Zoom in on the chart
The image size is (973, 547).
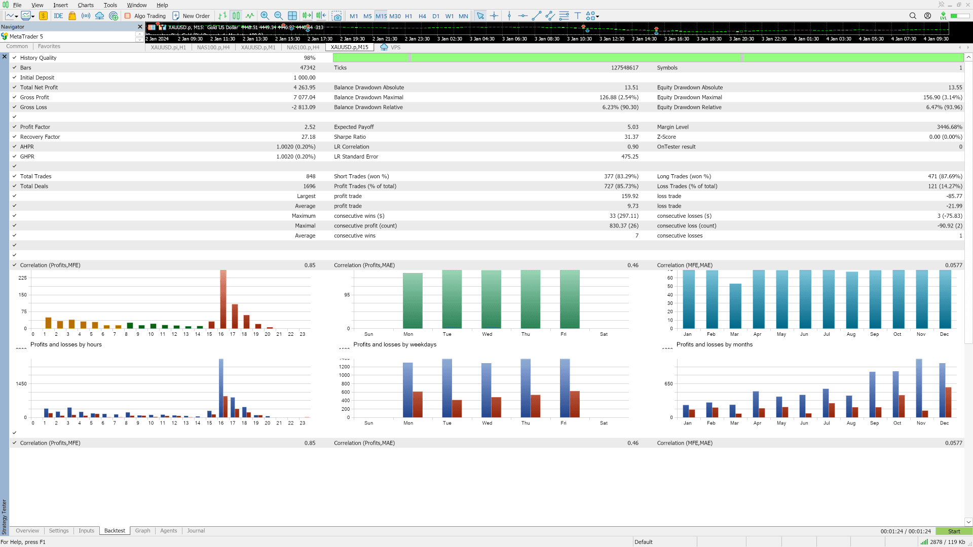[265, 16]
